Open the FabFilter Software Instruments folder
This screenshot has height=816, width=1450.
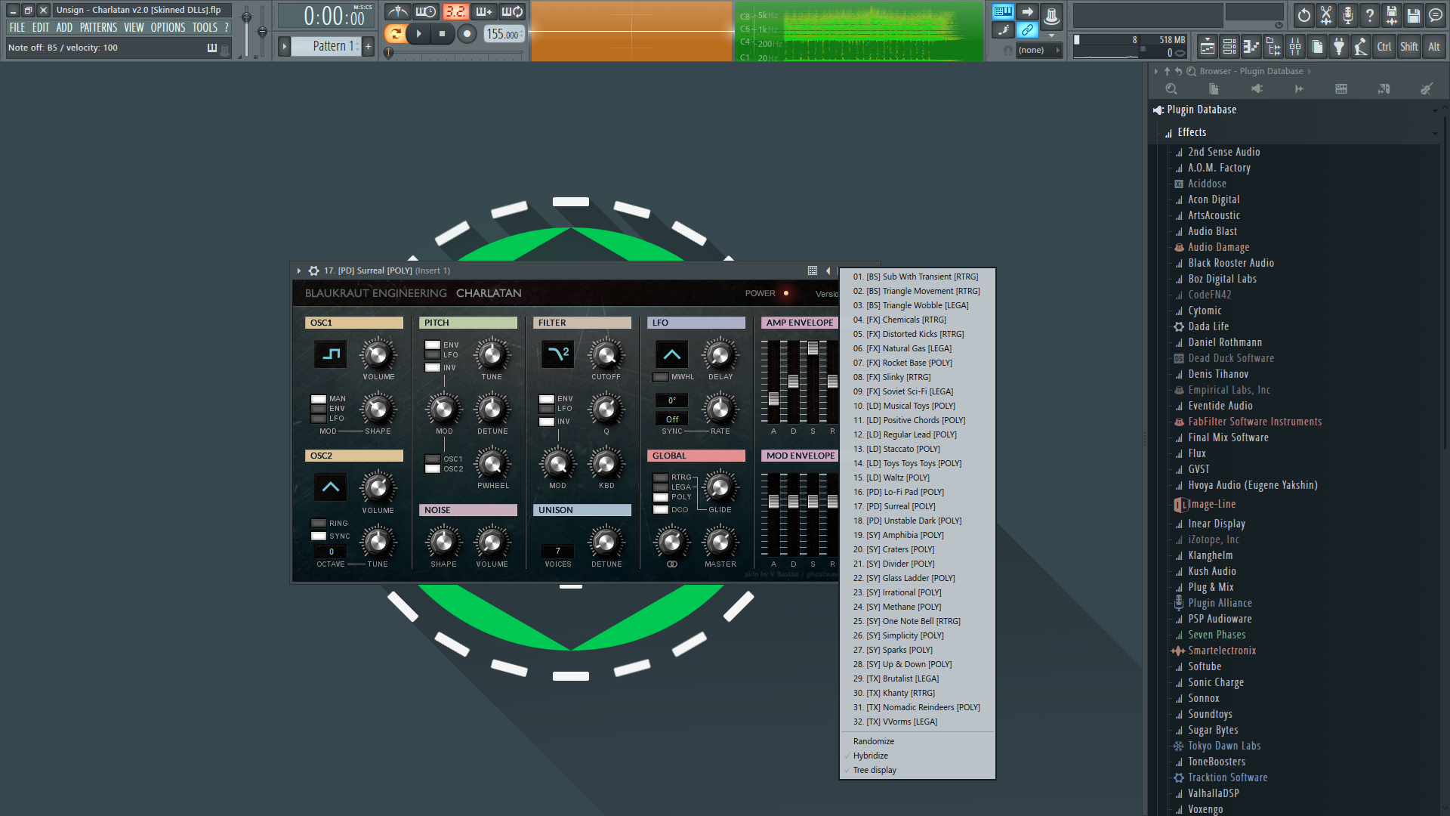point(1254,422)
